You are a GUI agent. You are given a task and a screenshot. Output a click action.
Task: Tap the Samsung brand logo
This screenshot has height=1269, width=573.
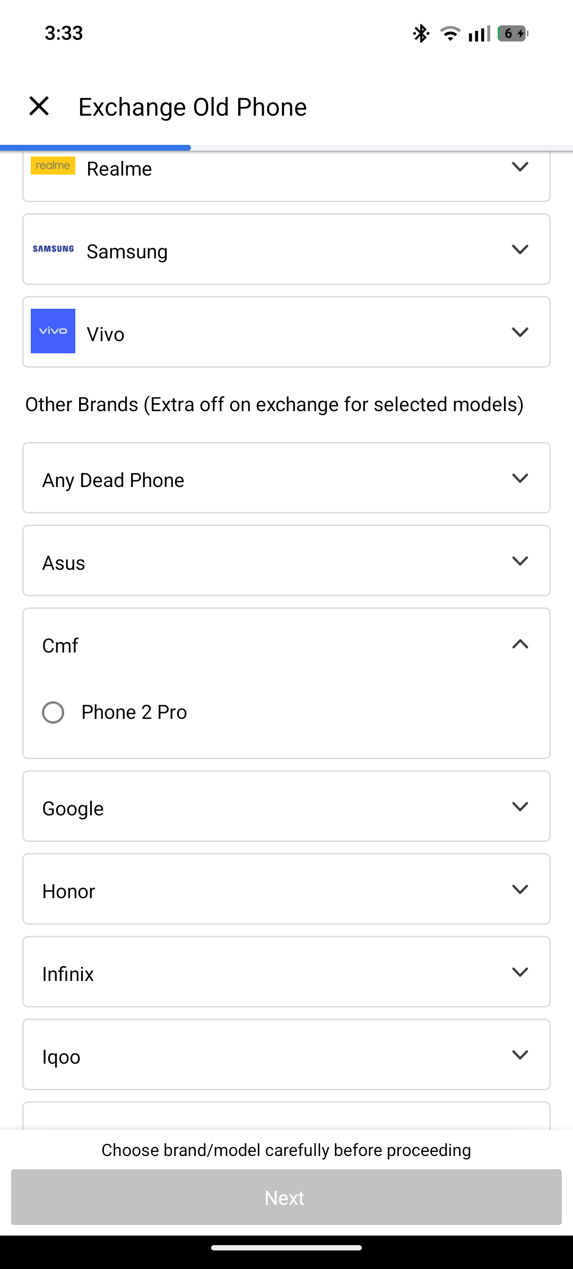(53, 249)
